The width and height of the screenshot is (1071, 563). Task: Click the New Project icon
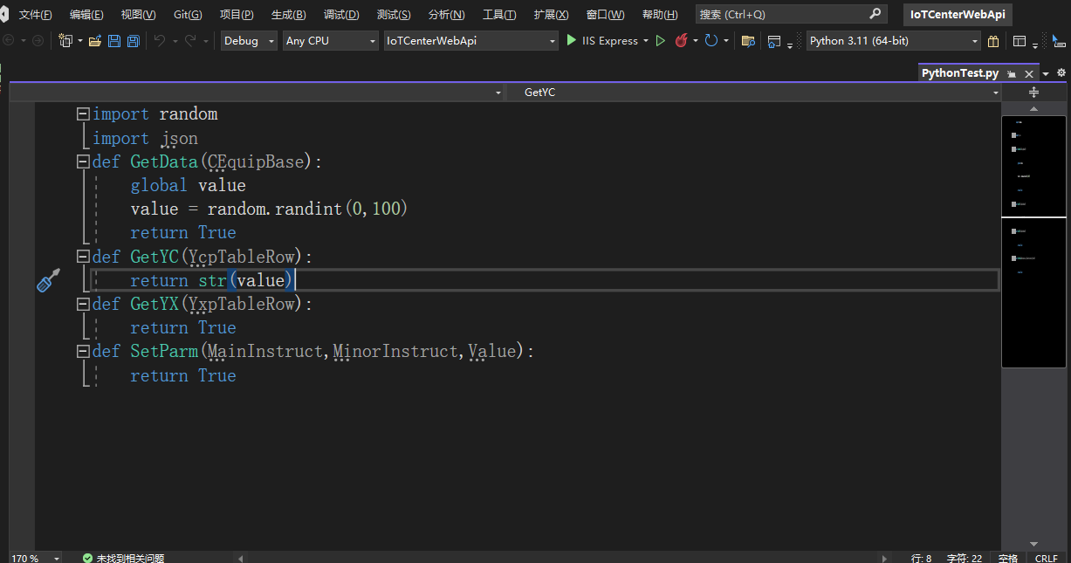tap(65, 41)
